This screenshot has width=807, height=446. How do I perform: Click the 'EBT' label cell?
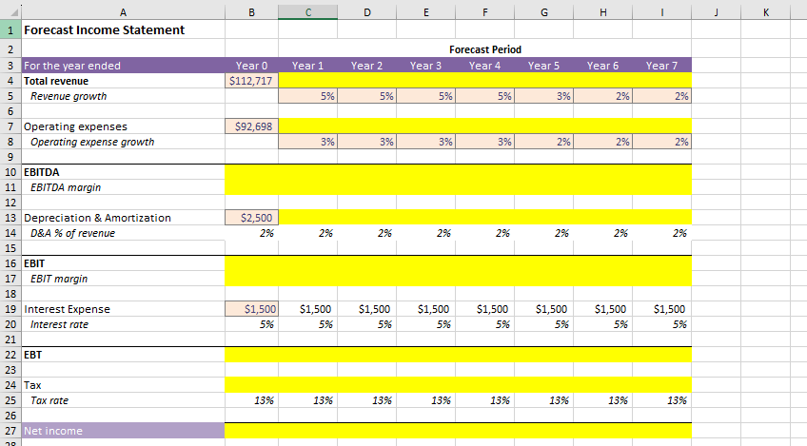[x=123, y=355]
